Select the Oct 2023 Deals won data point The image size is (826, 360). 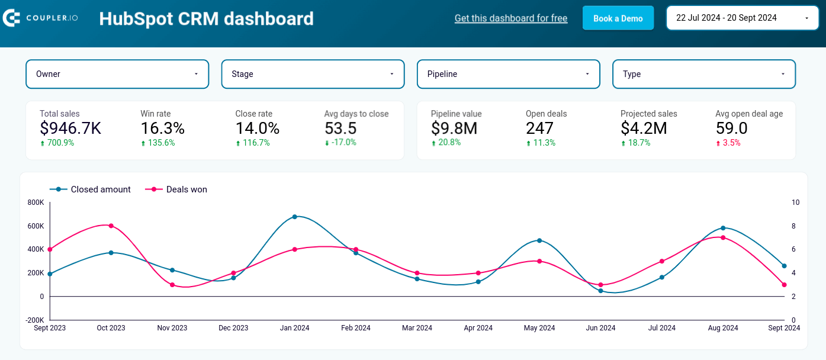pyautogui.click(x=111, y=226)
